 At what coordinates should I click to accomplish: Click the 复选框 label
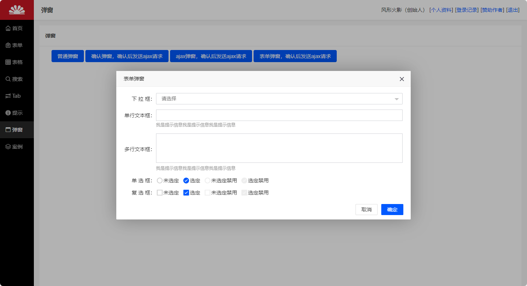142,193
